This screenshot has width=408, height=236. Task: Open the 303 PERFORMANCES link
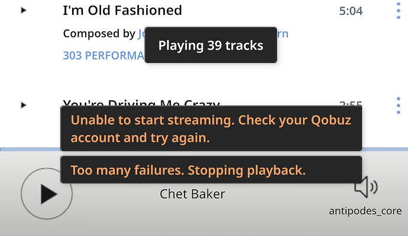click(103, 55)
